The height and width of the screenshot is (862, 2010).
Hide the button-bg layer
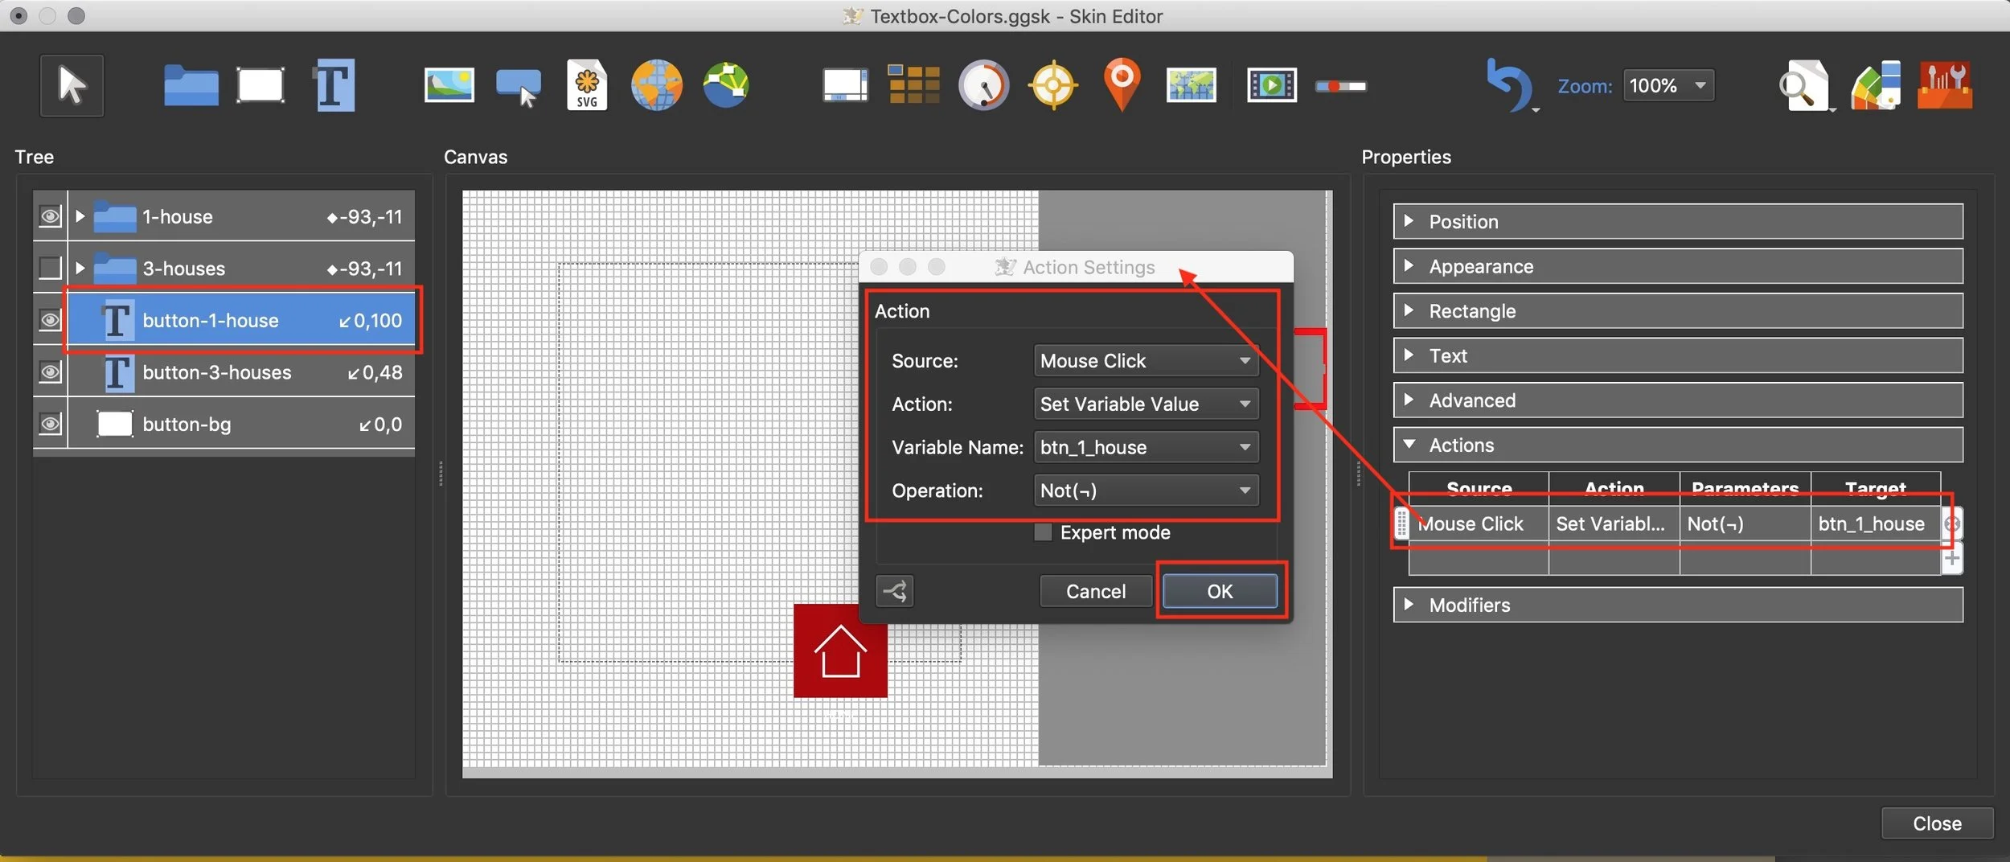tap(50, 423)
